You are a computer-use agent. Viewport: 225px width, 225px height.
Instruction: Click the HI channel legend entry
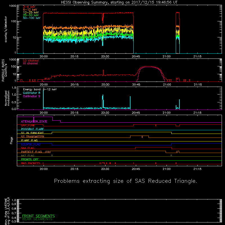(30, 64)
